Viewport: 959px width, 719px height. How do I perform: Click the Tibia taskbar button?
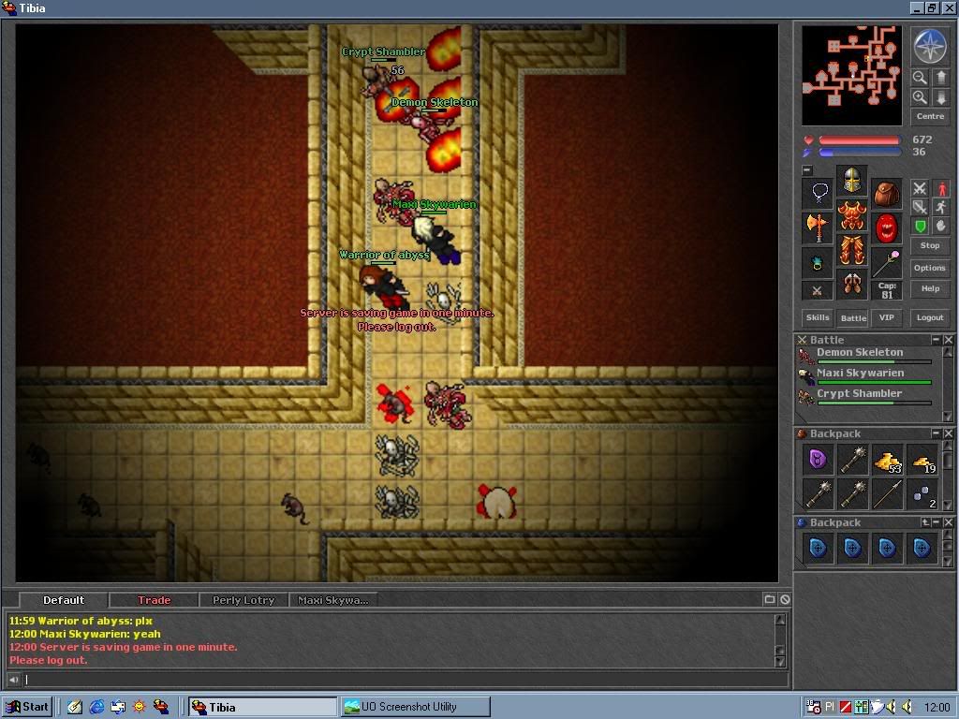[262, 707]
